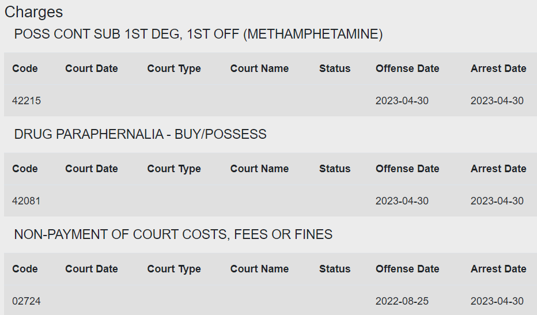
Task: Select the methamphetamine possession charge title
Action: click(x=198, y=34)
